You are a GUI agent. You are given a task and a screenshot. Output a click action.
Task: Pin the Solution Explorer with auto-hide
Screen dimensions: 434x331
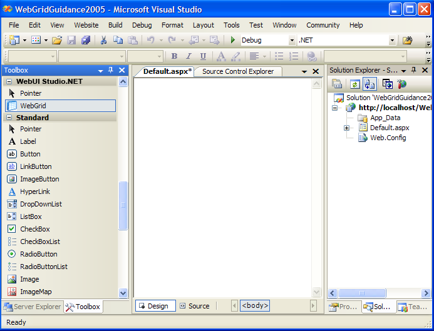(x=414, y=70)
